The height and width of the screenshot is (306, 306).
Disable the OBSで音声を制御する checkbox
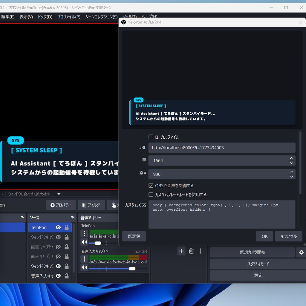[x=151, y=185]
